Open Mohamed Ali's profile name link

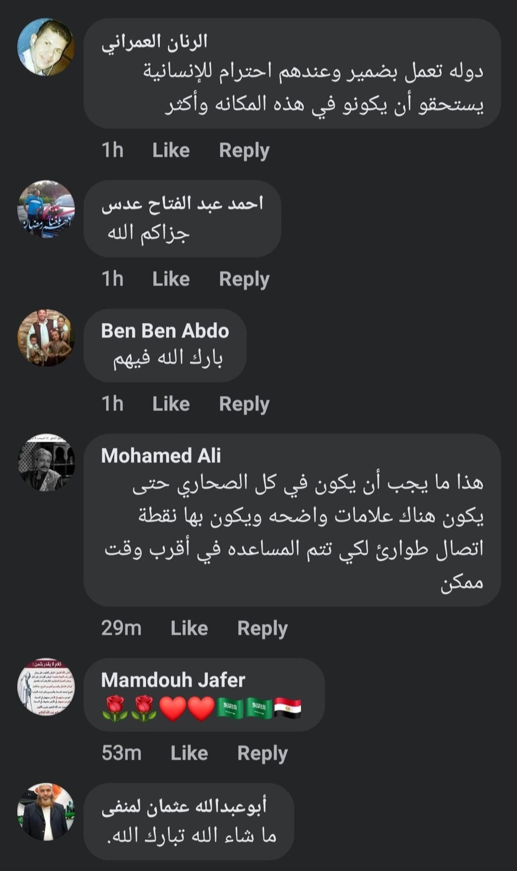[161, 455]
